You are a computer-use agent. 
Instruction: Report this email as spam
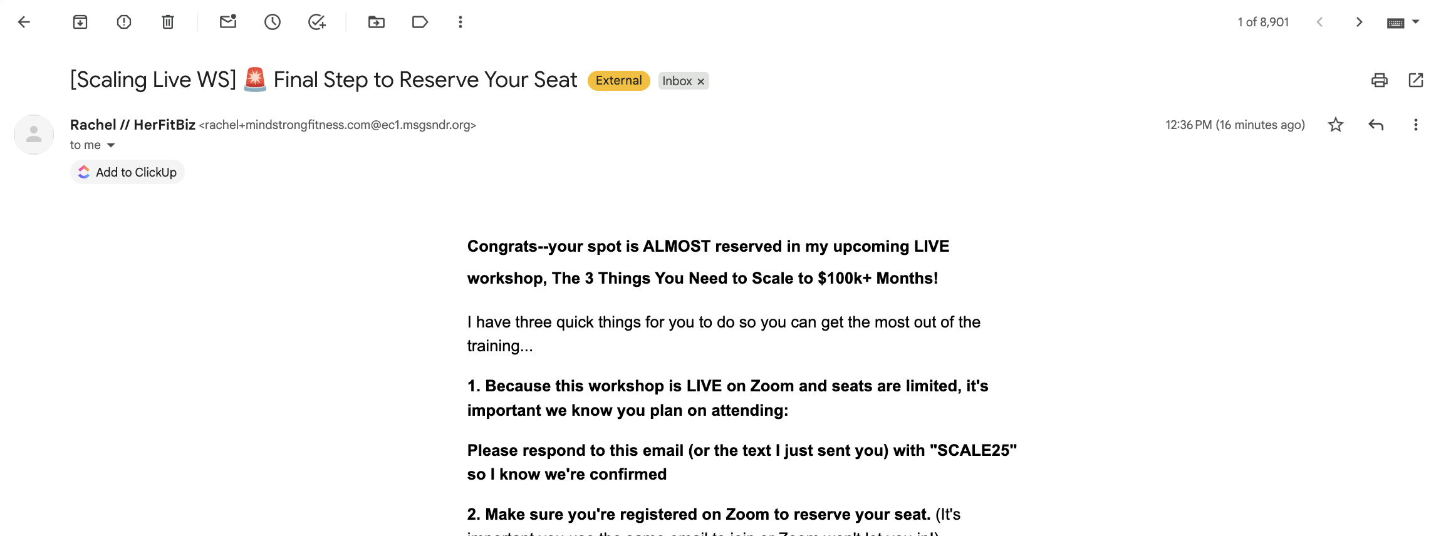pos(124,23)
